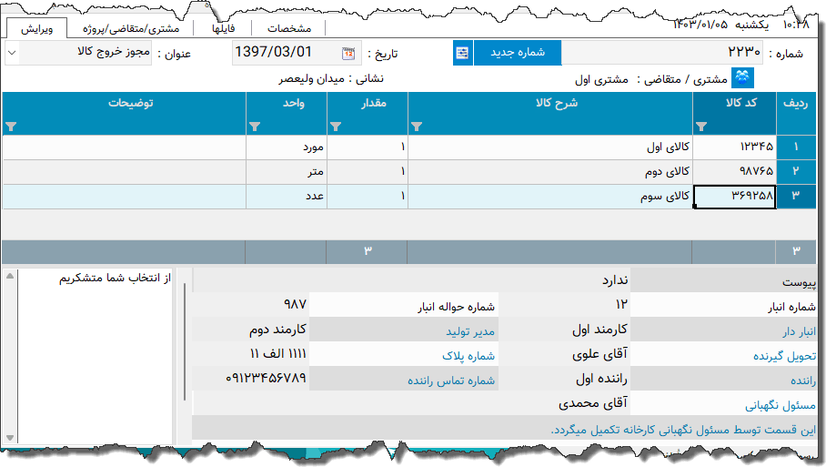Select row header number ۱
826x467 pixels.
pyautogui.click(x=796, y=147)
